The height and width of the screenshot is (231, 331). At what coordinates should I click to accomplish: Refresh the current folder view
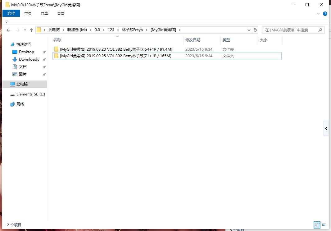255,30
